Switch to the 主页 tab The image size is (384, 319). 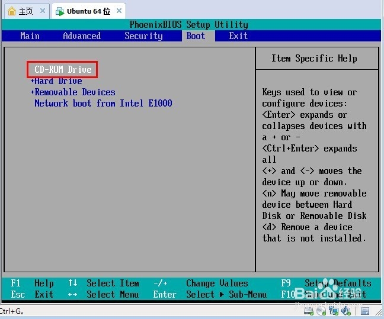(x=26, y=11)
